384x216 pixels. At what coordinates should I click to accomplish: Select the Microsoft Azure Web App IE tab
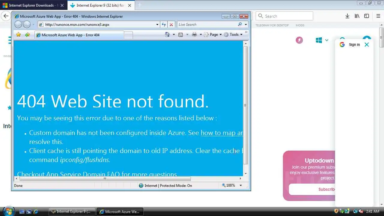tap(79, 35)
